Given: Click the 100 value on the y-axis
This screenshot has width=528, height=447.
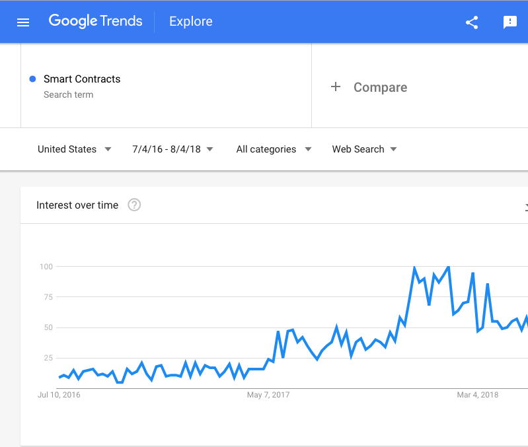Looking at the screenshot, I should 46,267.
